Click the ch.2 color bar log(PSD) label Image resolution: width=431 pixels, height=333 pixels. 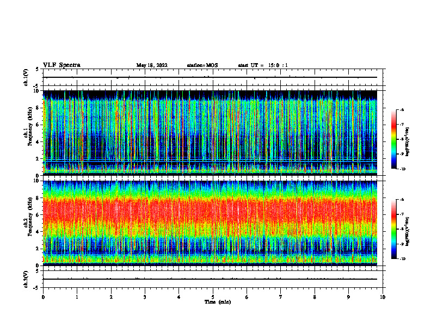[x=408, y=231]
